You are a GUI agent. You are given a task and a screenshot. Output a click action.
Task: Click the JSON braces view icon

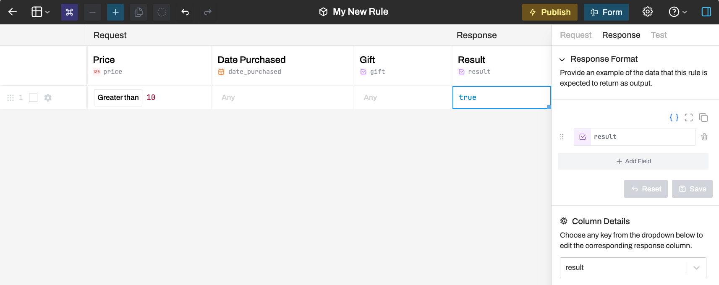674,118
